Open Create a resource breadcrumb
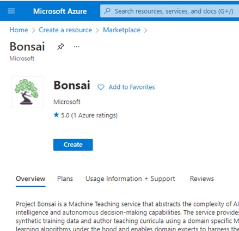The image size is (239, 231). coord(65,30)
